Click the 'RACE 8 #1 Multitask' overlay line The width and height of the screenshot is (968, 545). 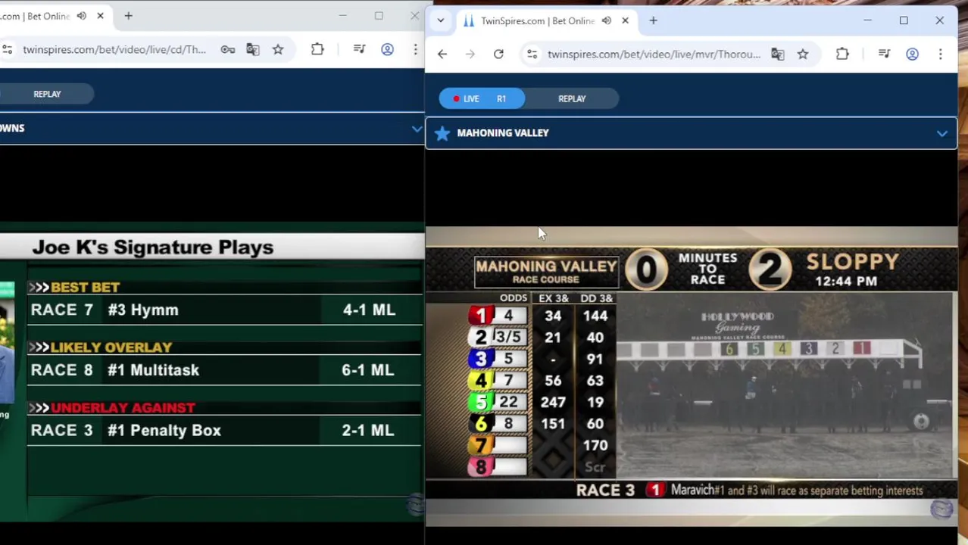[x=224, y=370]
